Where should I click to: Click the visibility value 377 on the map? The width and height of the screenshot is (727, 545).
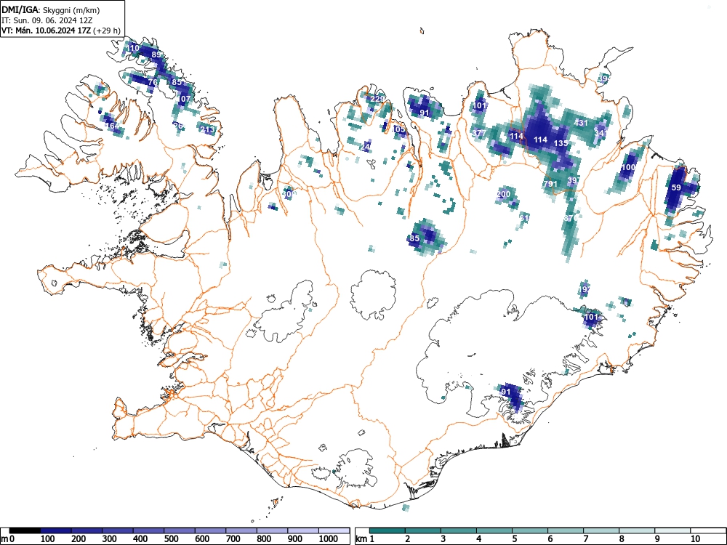[x=479, y=133]
